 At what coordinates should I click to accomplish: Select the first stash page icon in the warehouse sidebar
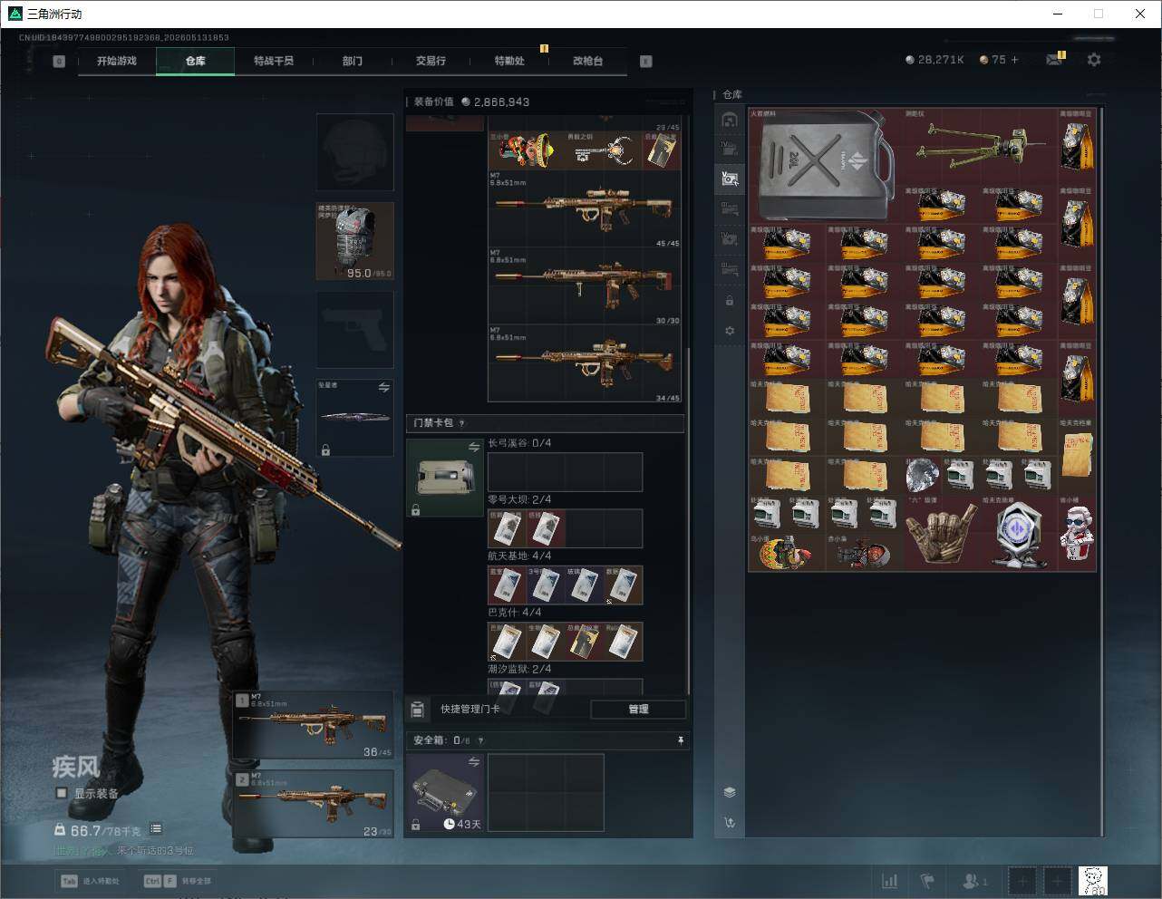(x=730, y=120)
